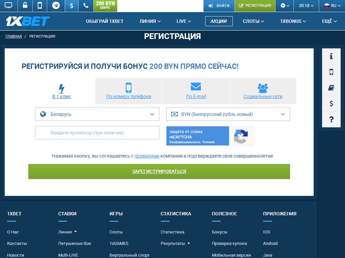Switch to По номеру телефона tab
The width and height of the screenshot is (345, 258).
coord(129,91)
